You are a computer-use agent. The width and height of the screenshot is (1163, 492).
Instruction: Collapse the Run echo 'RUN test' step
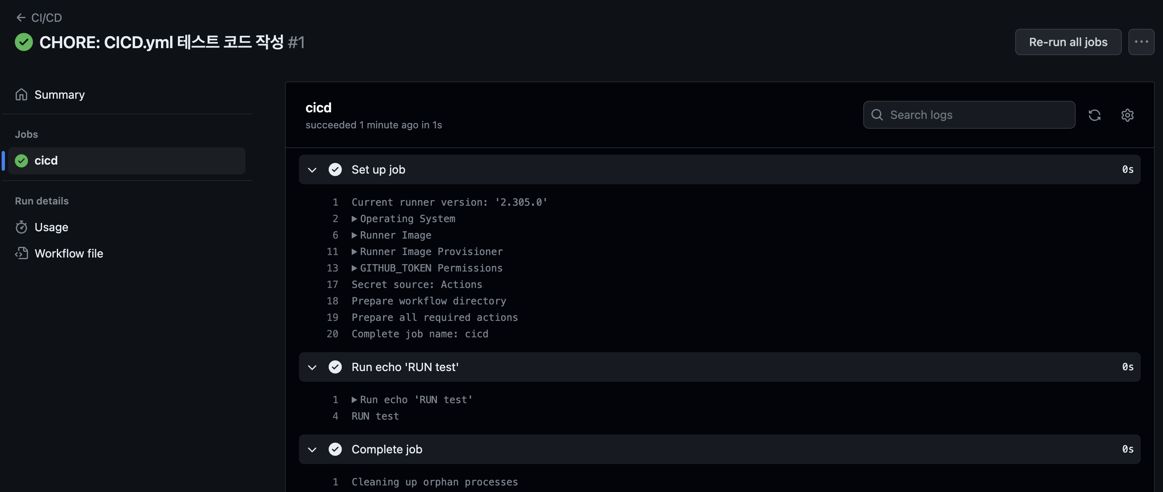312,367
